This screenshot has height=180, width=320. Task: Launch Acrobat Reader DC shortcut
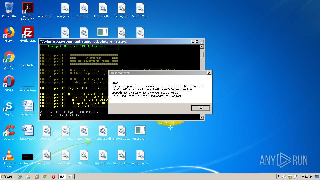tap(28, 11)
